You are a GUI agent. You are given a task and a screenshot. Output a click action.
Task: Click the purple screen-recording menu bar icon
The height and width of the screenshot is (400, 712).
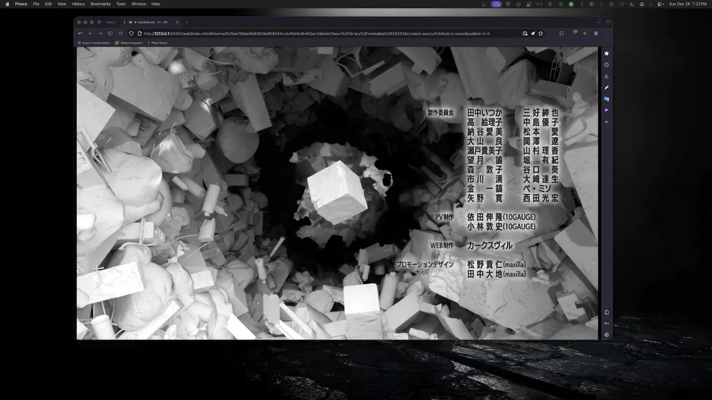tap(497, 4)
